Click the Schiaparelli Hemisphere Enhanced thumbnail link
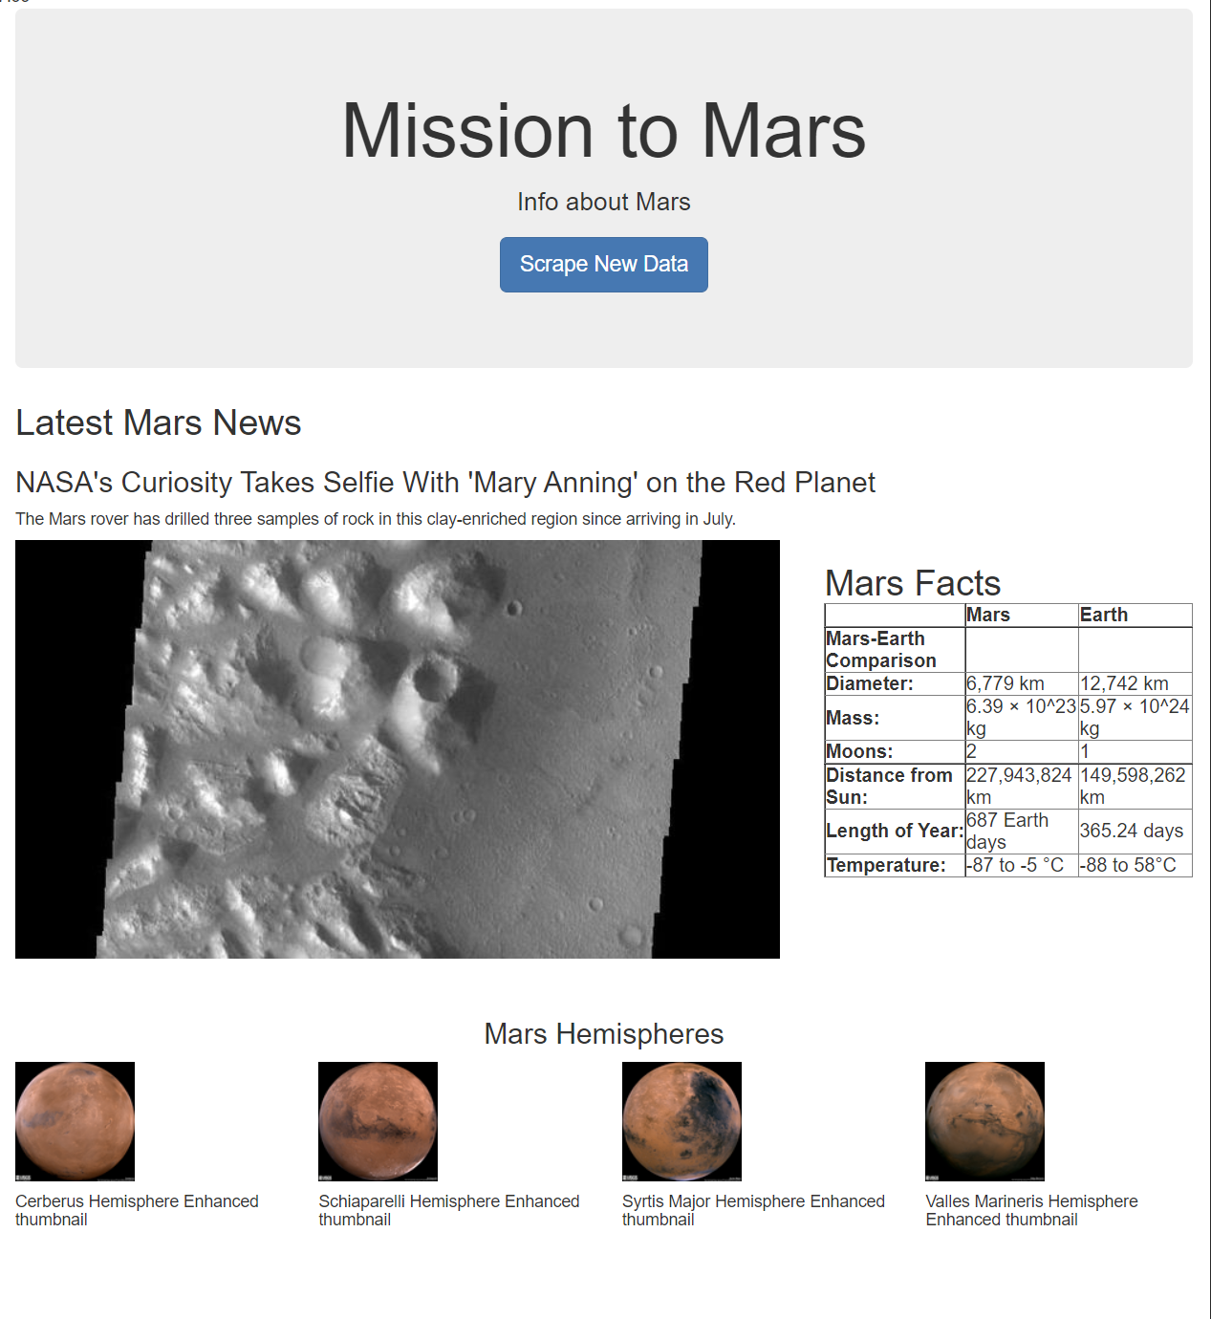 (449, 1210)
